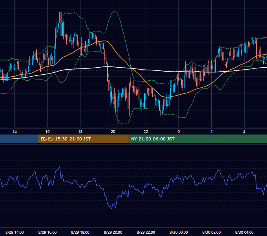Click the 8/29 18:00 oscillator time label

click(x=80, y=232)
